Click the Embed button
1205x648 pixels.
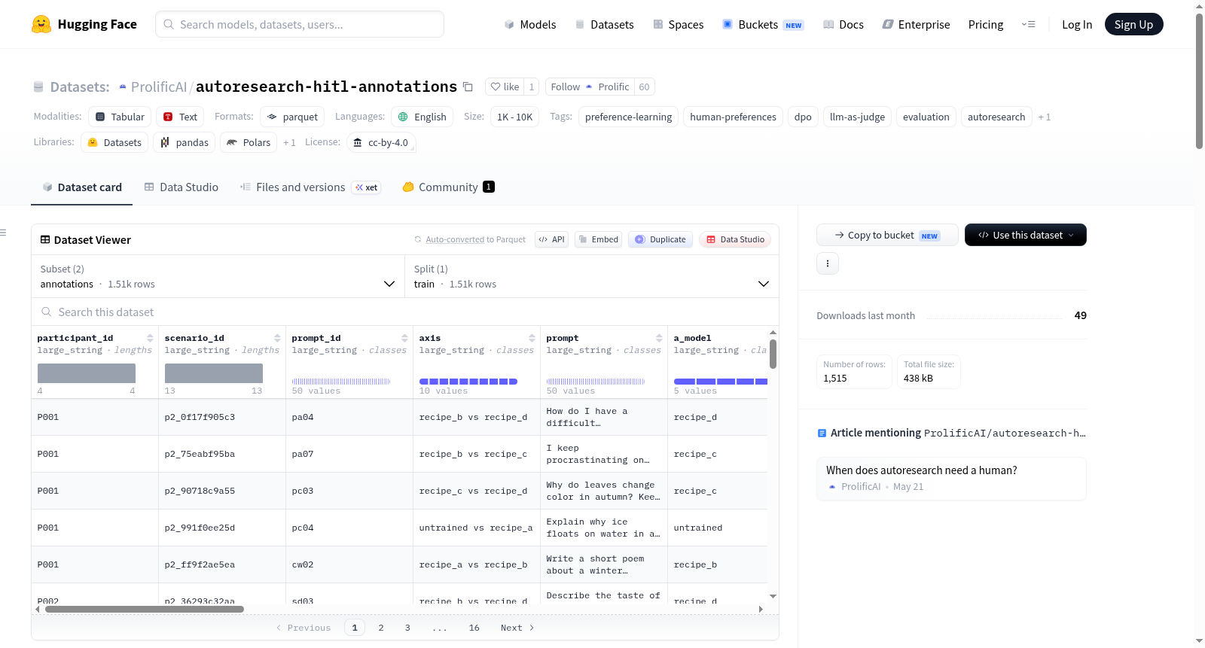coord(597,239)
